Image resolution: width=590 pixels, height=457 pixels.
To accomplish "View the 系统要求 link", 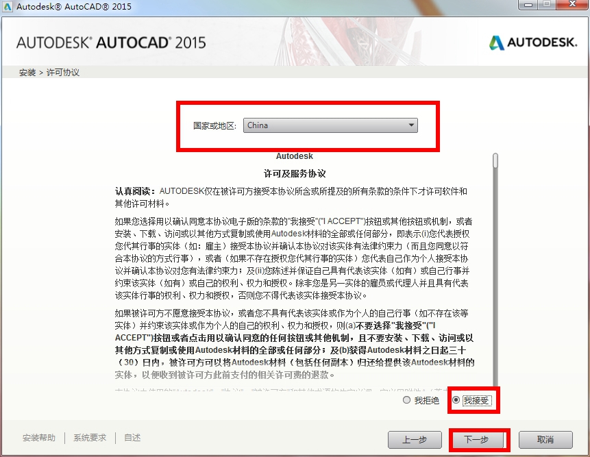I will pos(89,438).
